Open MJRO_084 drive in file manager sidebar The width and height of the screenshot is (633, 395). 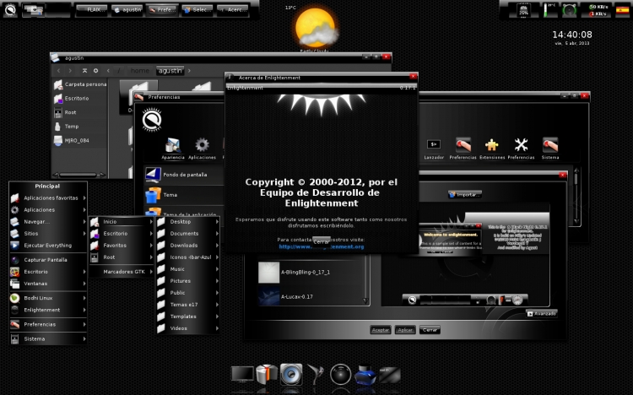(x=80, y=141)
